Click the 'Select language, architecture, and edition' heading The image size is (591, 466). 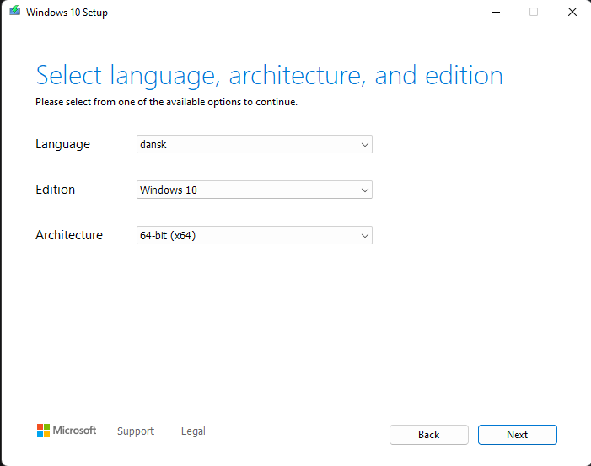[269, 75]
